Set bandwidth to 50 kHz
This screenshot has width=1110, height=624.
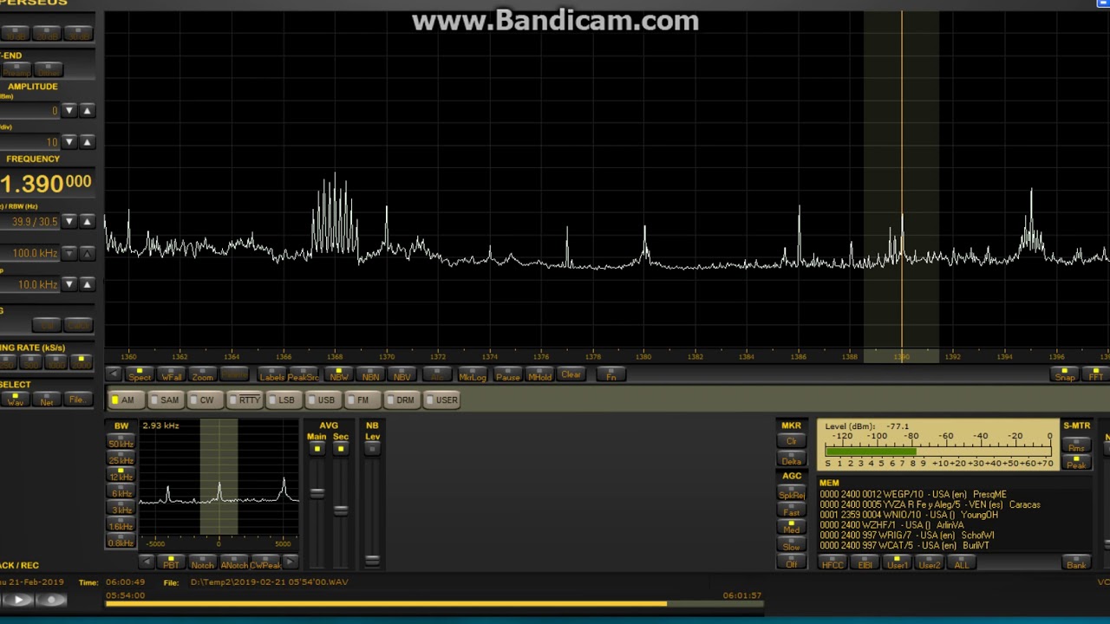click(x=121, y=442)
